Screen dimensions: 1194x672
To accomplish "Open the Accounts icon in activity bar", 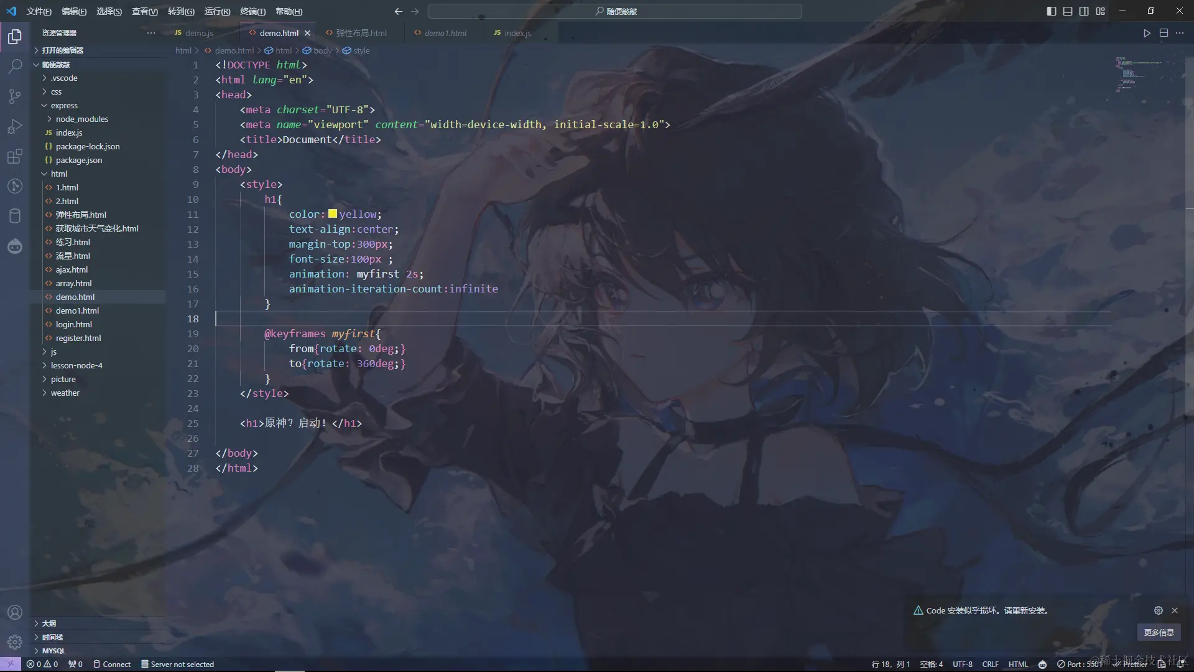I will click(x=15, y=612).
